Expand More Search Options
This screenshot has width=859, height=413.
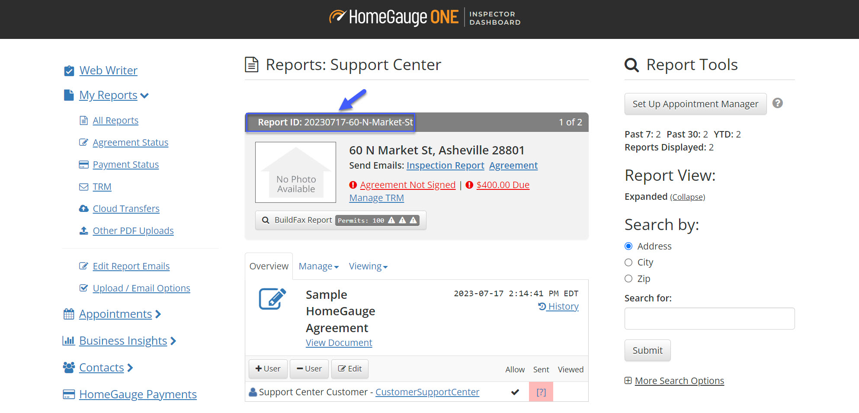pyautogui.click(x=679, y=381)
